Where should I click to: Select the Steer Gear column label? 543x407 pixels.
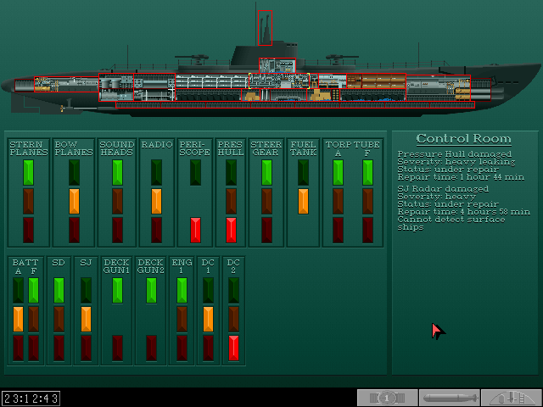coord(266,148)
